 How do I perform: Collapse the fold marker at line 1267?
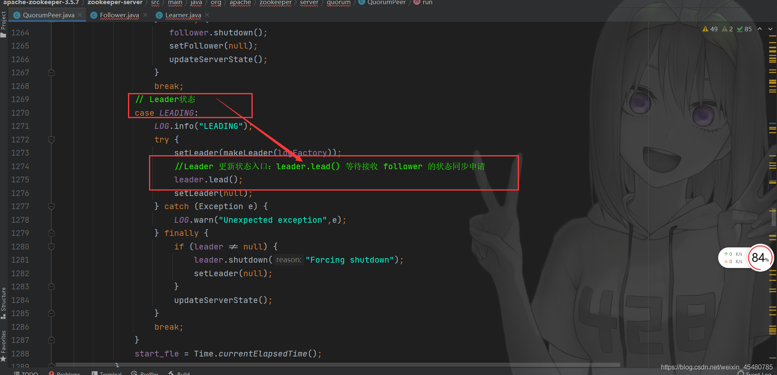pyautogui.click(x=51, y=72)
